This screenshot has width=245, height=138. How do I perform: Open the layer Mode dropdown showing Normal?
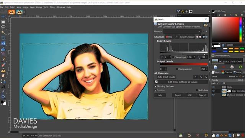[233, 77]
